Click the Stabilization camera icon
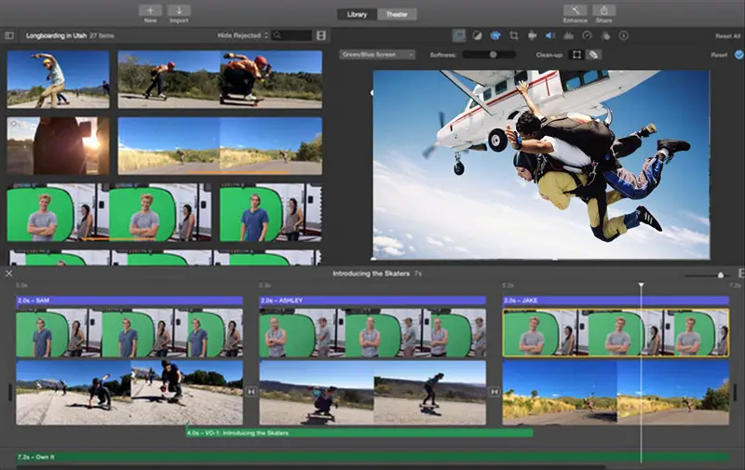The height and width of the screenshot is (470, 745). click(x=532, y=35)
